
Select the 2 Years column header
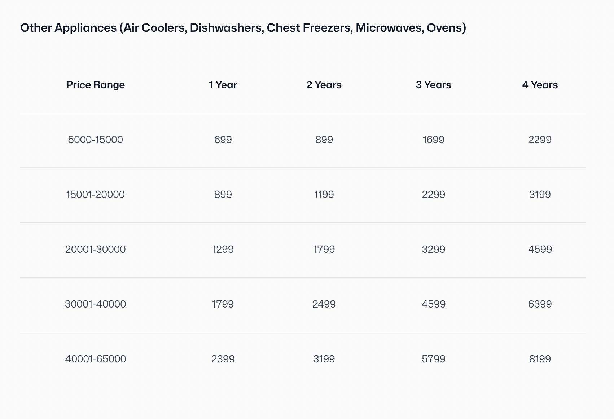coord(324,85)
